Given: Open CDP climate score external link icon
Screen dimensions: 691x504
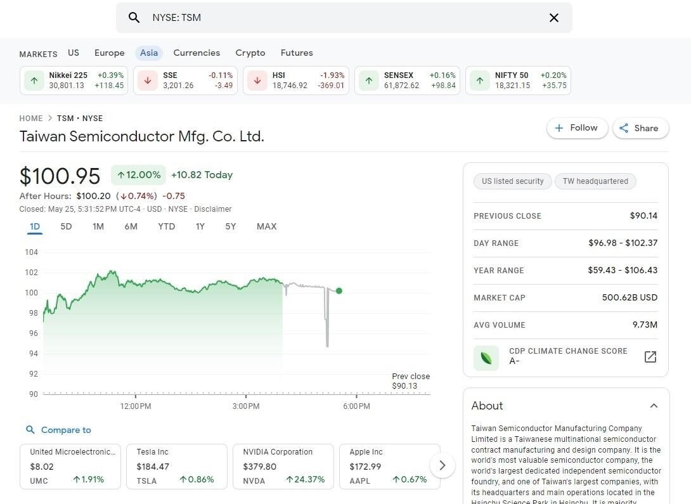Looking at the screenshot, I should point(650,357).
